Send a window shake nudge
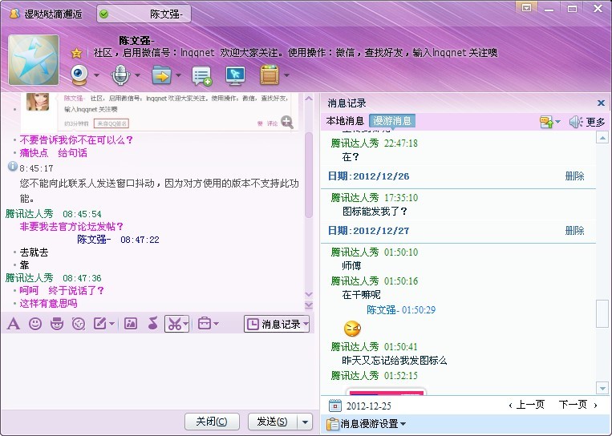The height and width of the screenshot is (436, 612). tap(79, 324)
